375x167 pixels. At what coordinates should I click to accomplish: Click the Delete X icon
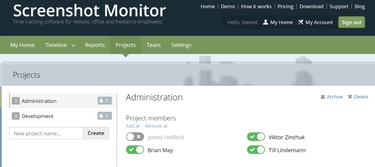pos(350,97)
